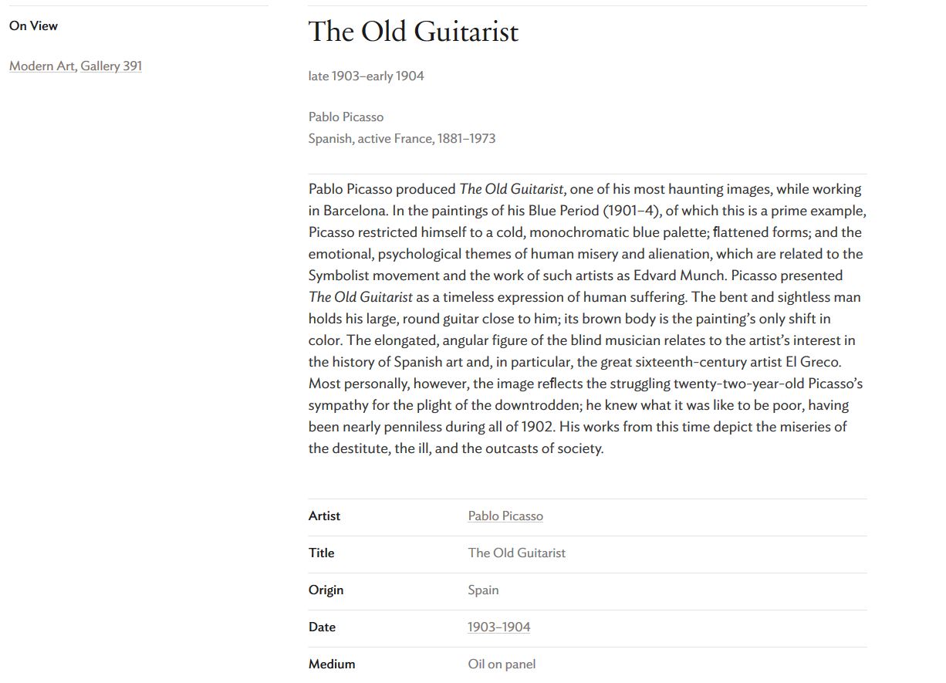Click the large 'The Old Guitarist' heading

[414, 32]
